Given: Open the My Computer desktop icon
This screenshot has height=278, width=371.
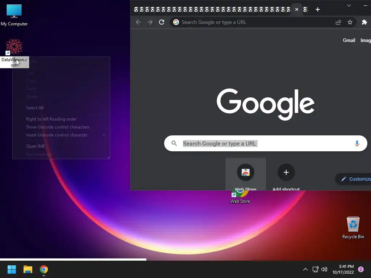Looking at the screenshot, I should (14, 15).
